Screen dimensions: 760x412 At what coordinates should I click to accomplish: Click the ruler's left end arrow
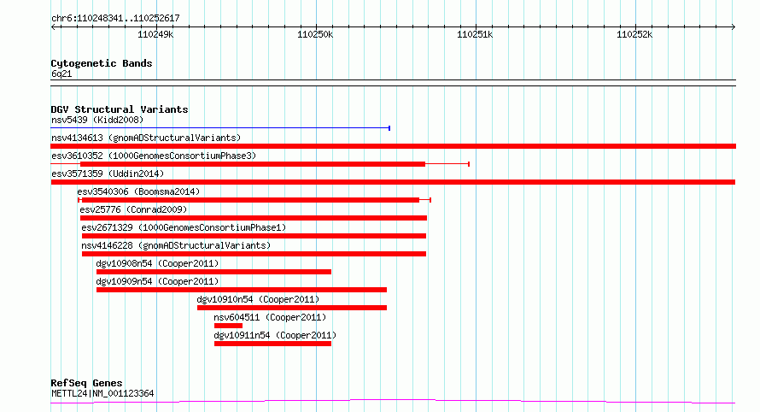(x=54, y=27)
